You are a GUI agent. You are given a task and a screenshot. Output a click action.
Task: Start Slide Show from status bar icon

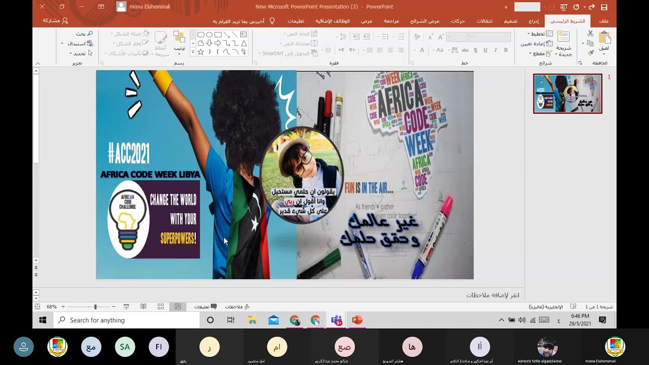coord(126,306)
